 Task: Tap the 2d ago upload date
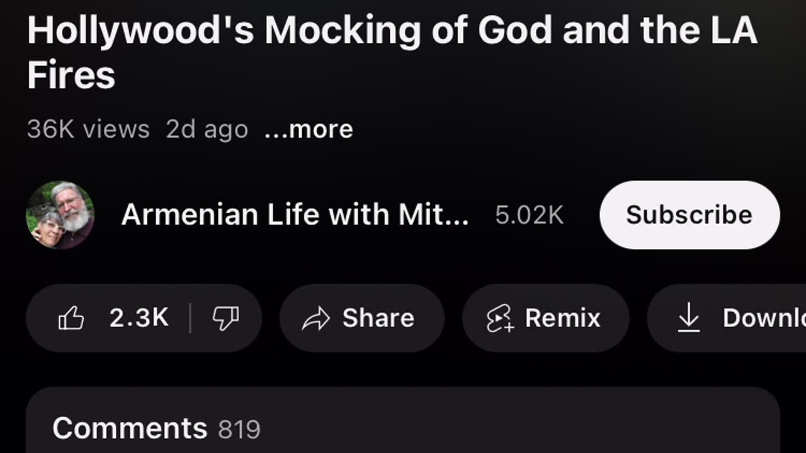point(207,130)
